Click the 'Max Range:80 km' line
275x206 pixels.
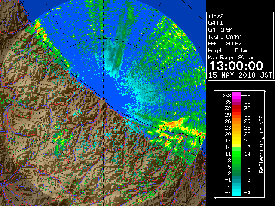(230, 58)
